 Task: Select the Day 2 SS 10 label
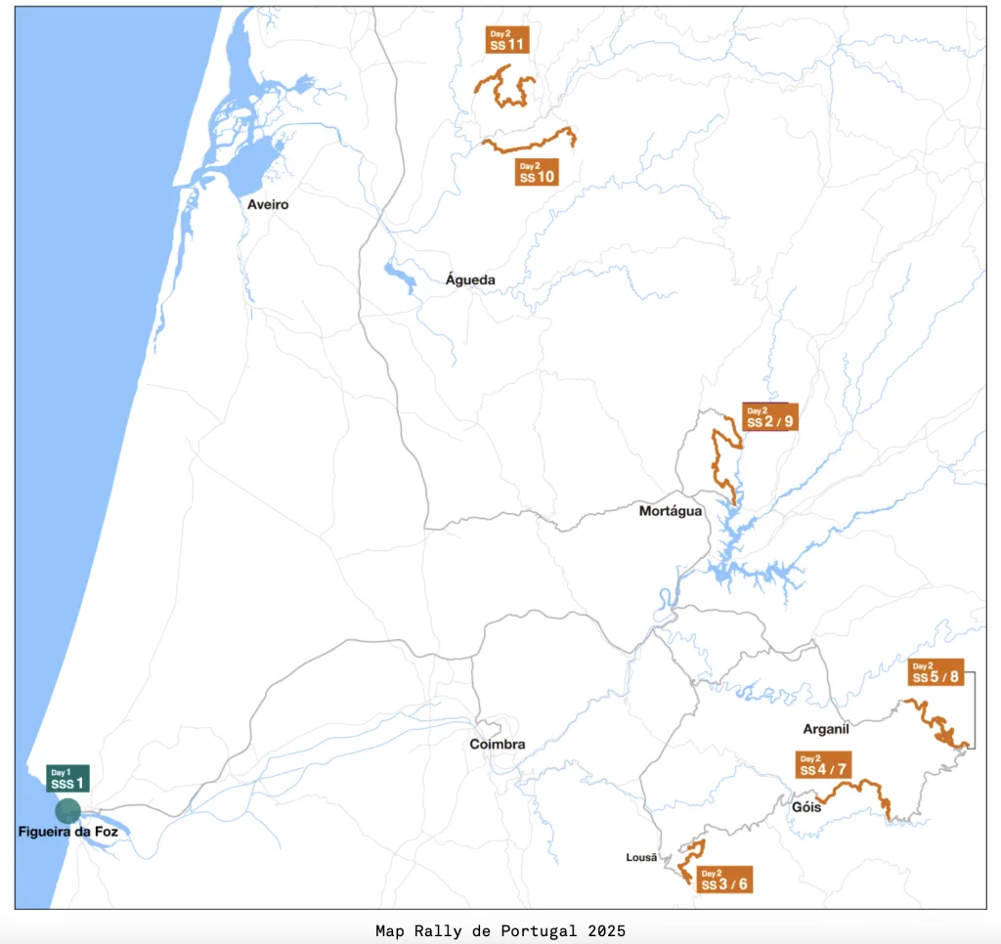coord(537,172)
